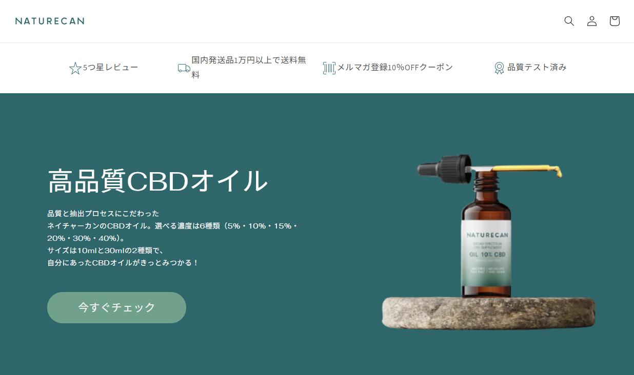This screenshot has height=375, width=634.
Task: Open the メルマガ登録10%OFFクーポン offer
Action: [x=395, y=67]
